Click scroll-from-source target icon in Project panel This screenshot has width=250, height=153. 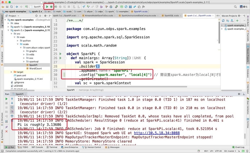pos(36,16)
